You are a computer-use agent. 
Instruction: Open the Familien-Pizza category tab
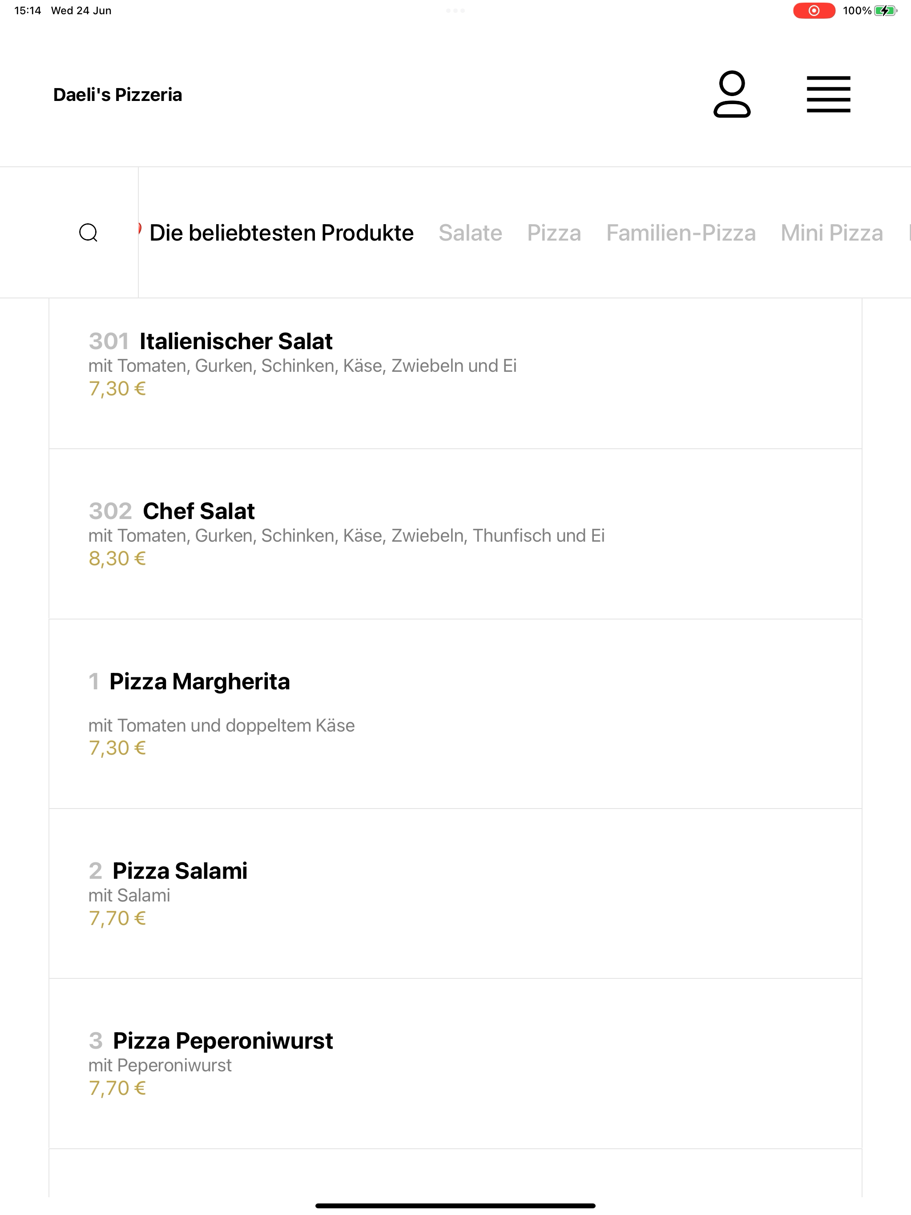[681, 233]
